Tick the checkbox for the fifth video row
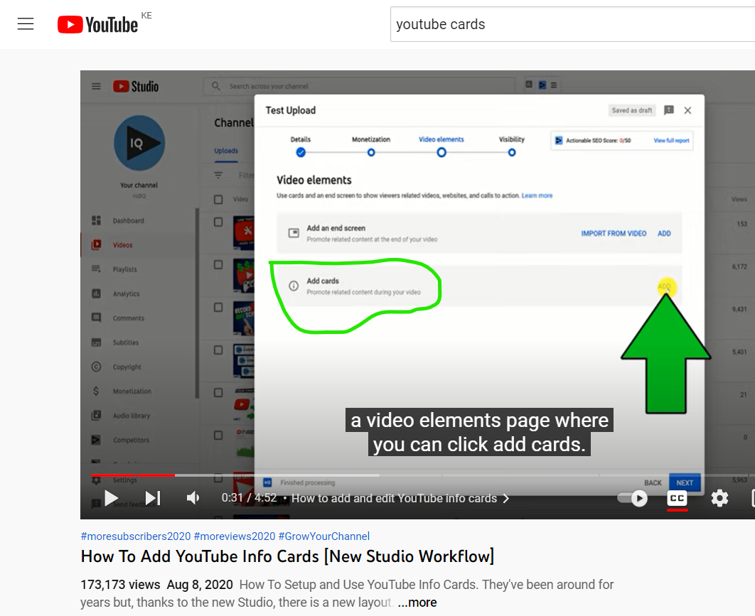The width and height of the screenshot is (755, 616). (218, 393)
